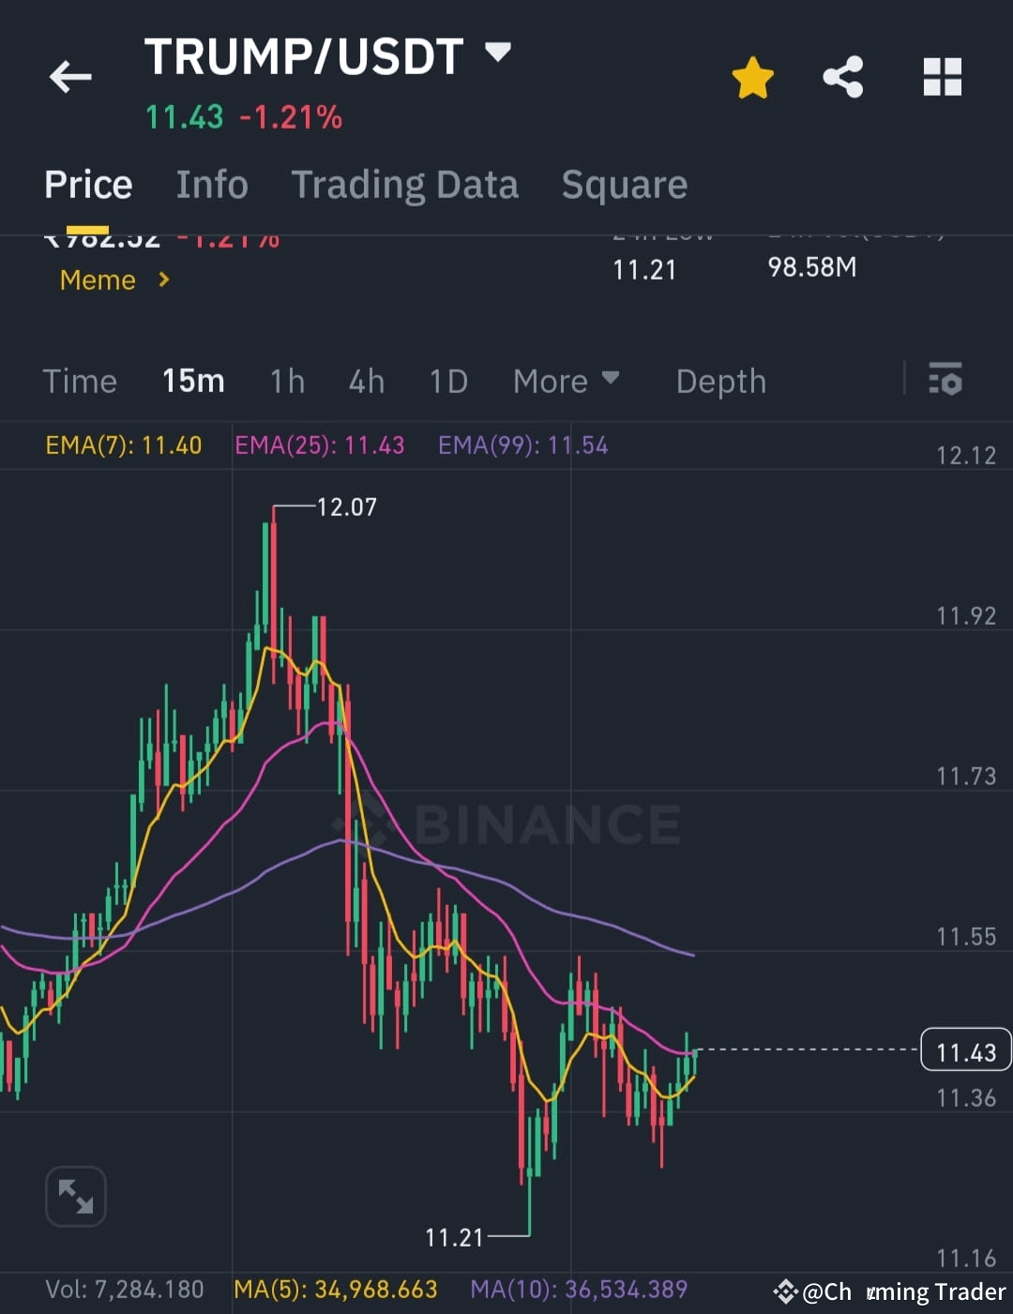The height and width of the screenshot is (1314, 1013).
Task: Click the EMA(7) indicator label
Action: (124, 445)
